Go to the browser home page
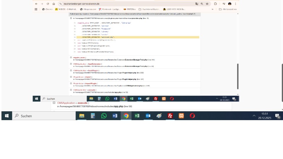Viewport: 283px width, 159px height. coord(53,4)
